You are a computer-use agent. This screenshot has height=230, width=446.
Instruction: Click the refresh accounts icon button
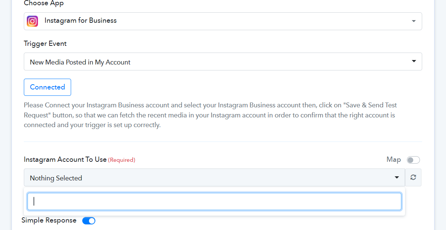(413, 177)
